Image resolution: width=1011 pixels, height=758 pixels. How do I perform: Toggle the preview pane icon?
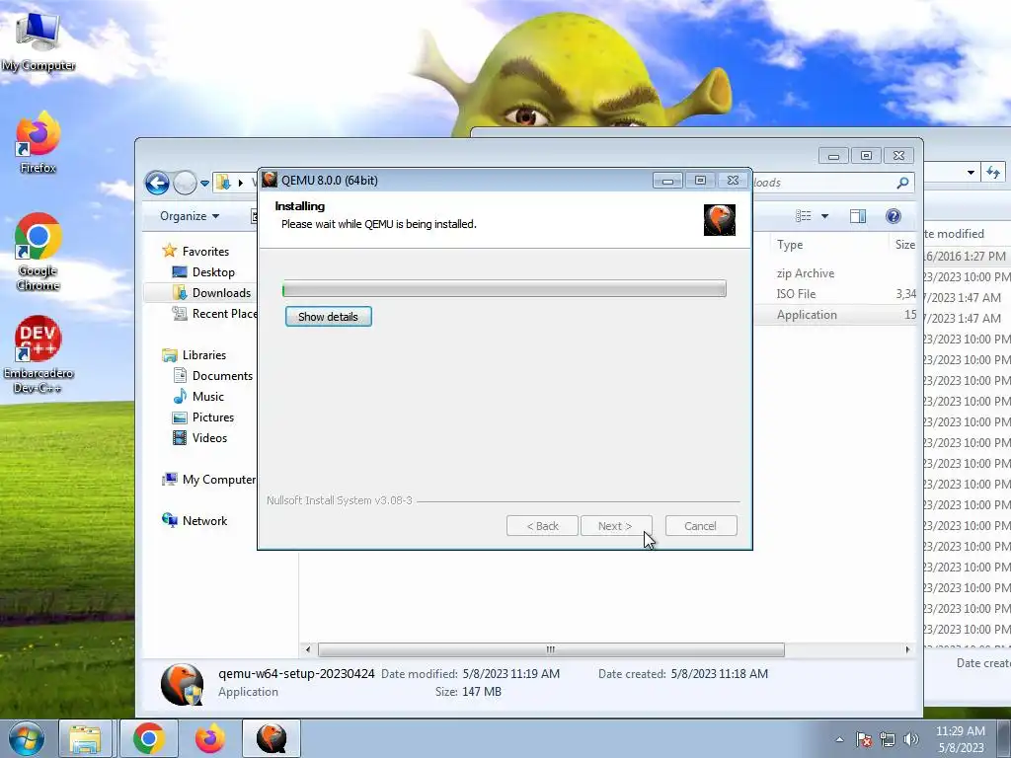(858, 216)
